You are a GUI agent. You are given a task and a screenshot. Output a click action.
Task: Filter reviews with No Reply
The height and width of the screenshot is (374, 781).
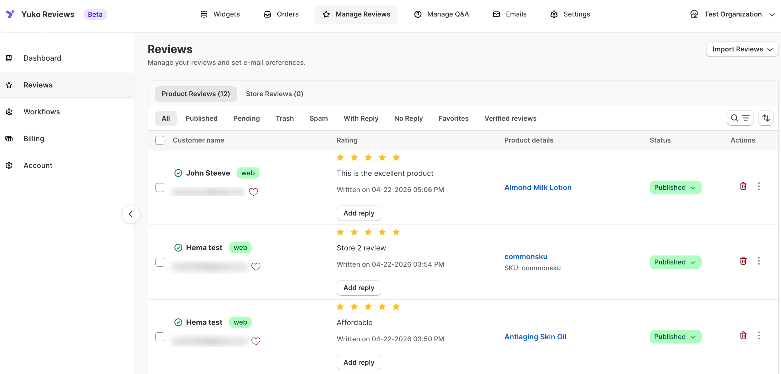[408, 118]
